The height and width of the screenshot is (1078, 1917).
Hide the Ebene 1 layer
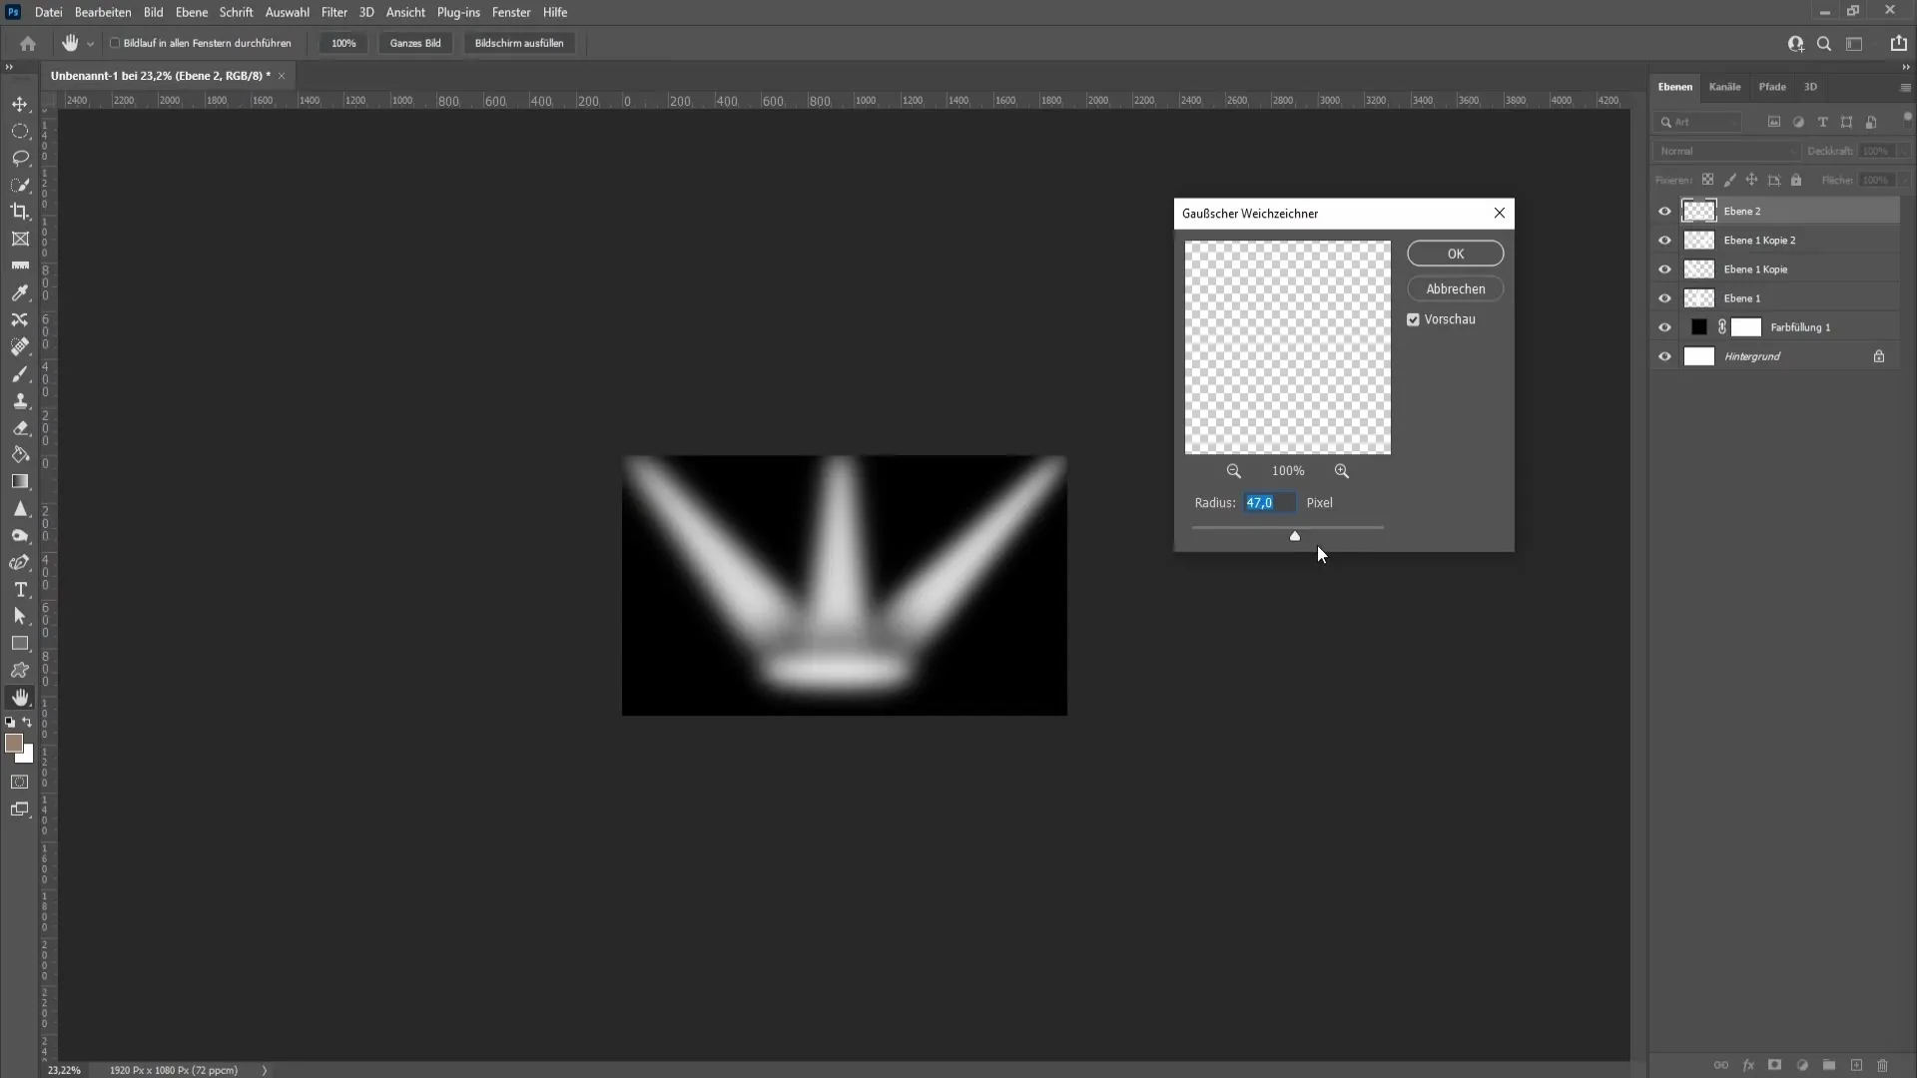click(x=1664, y=298)
